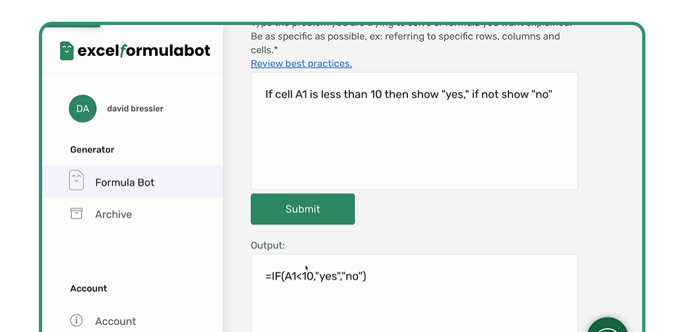Click the Account info circle icon
Viewport: 683px width, 332px height.
coord(76,321)
